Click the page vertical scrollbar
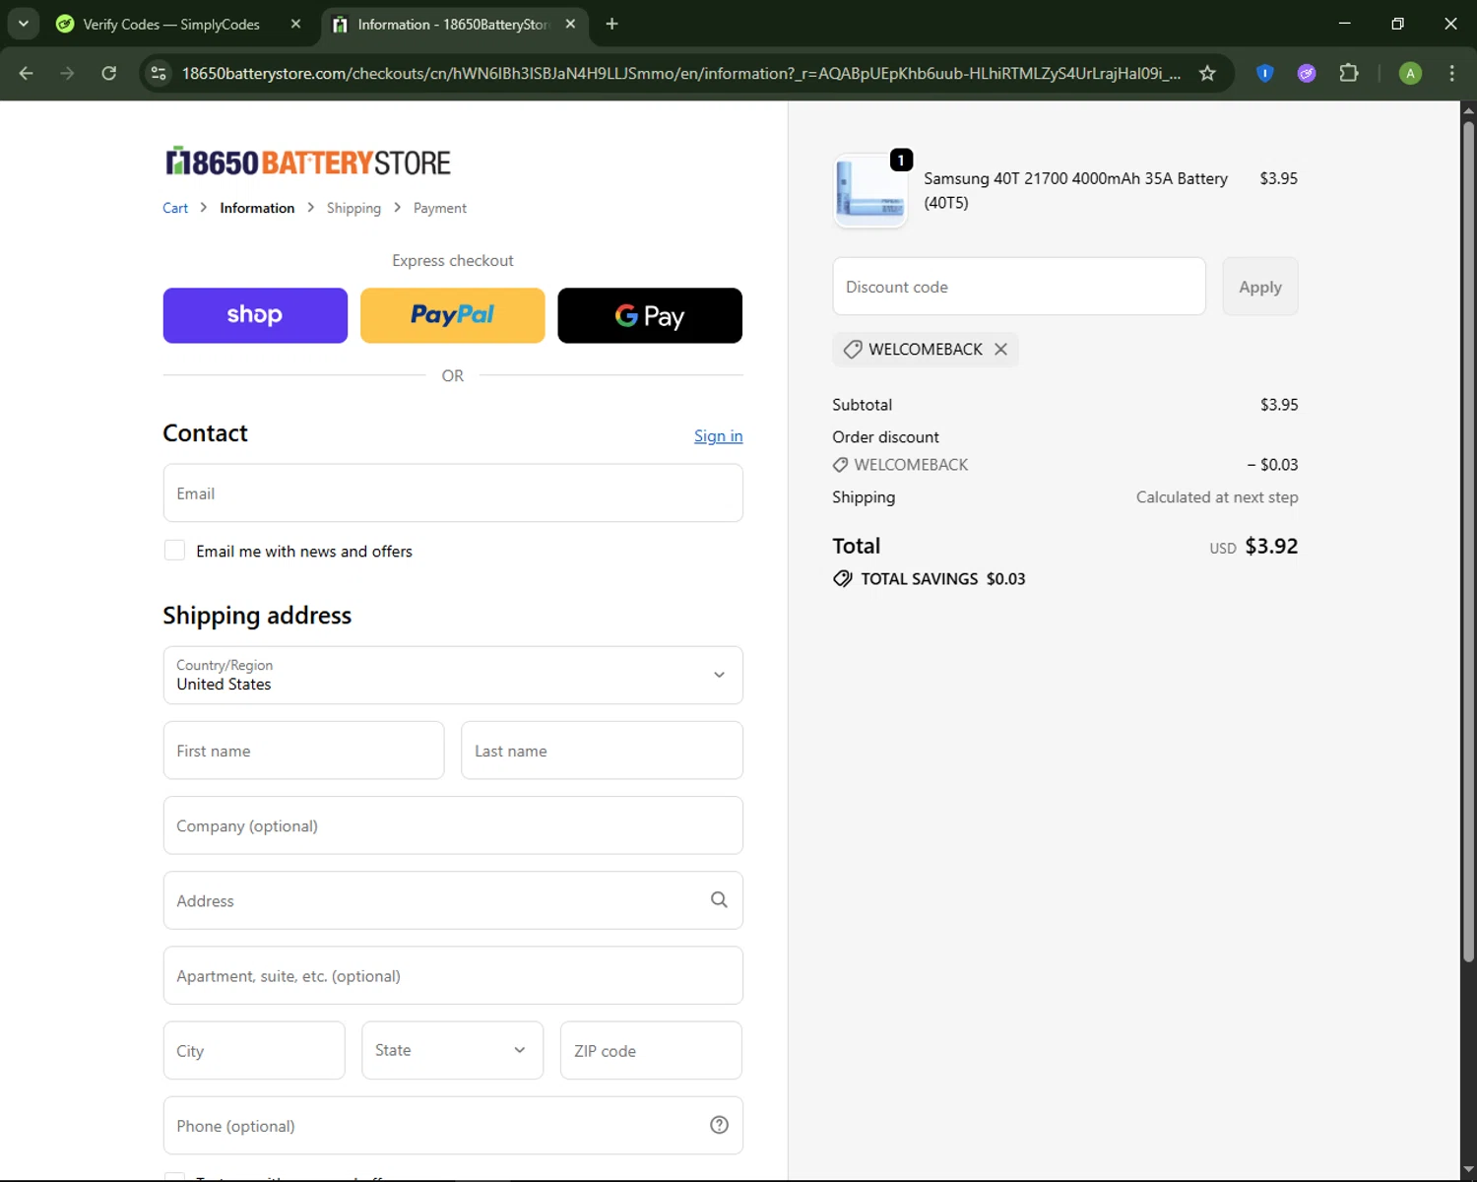The height and width of the screenshot is (1182, 1477). point(1468,540)
